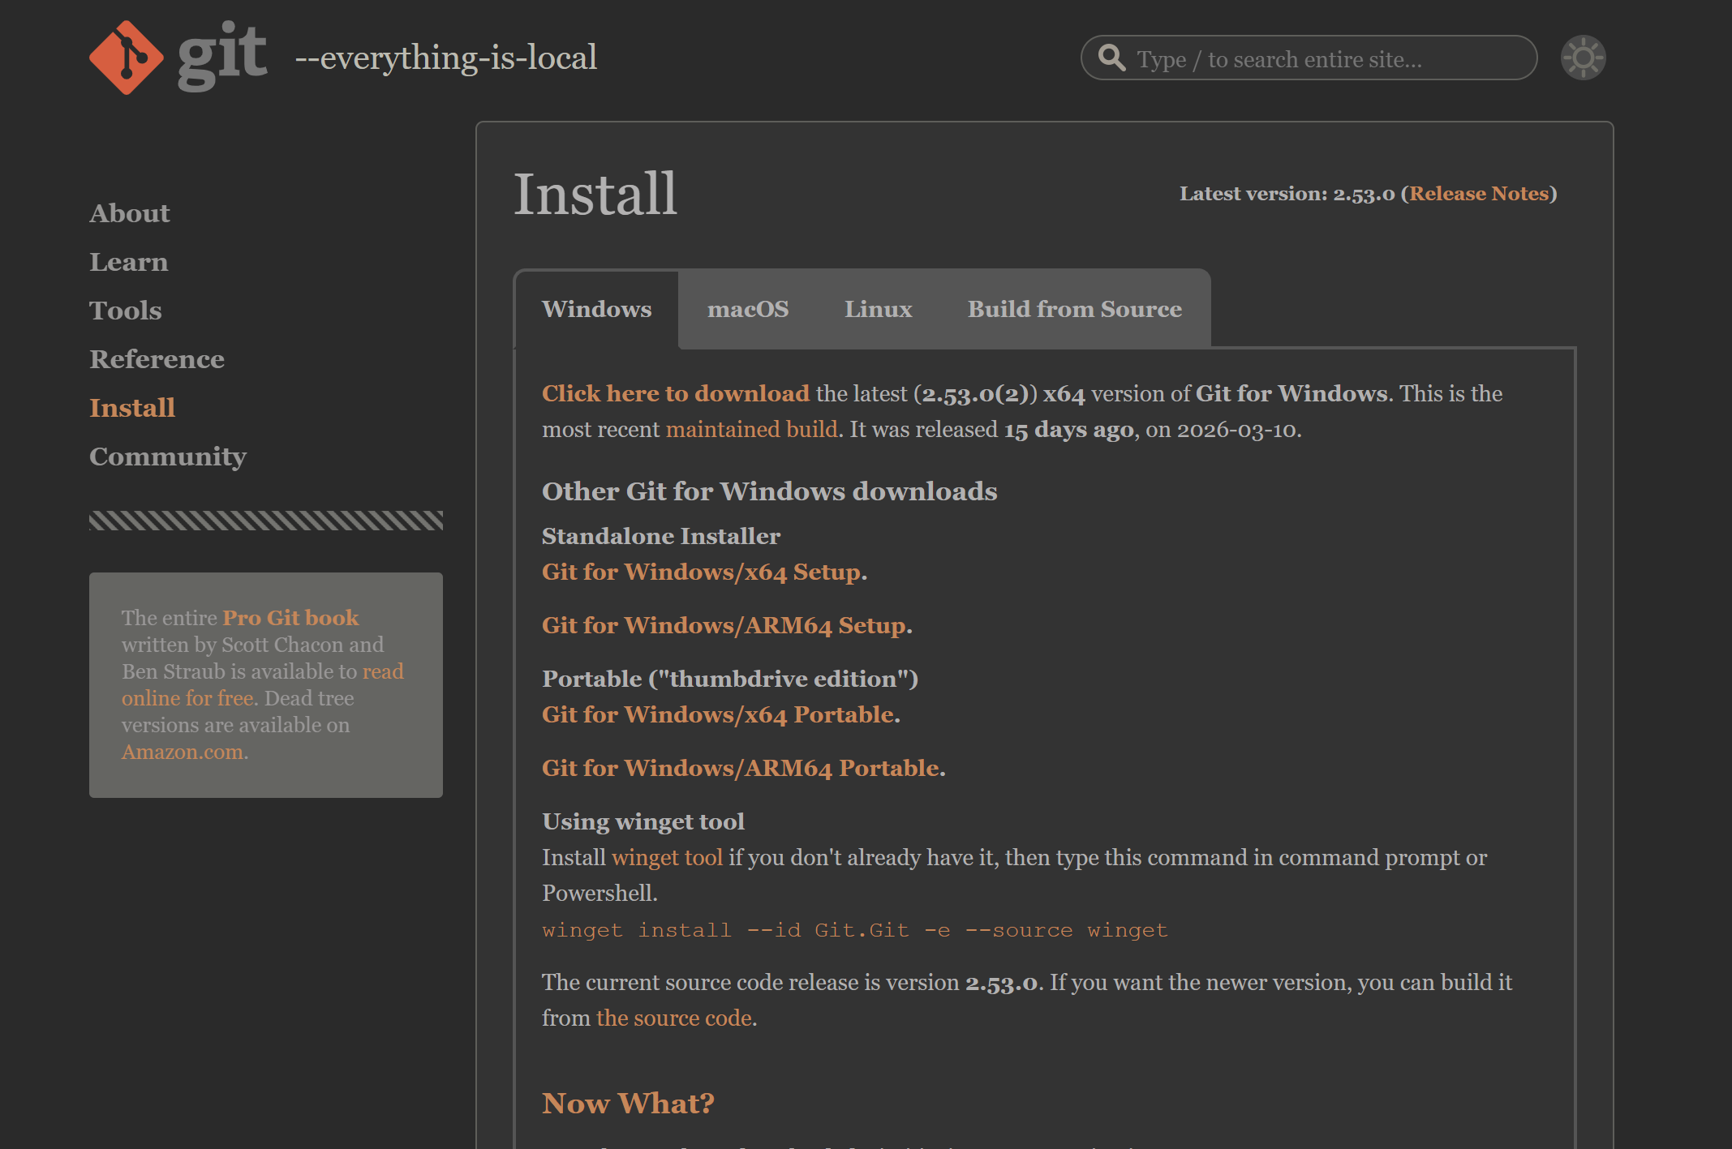The height and width of the screenshot is (1149, 1732).
Task: Switch to the macOS tab
Action: tap(747, 309)
